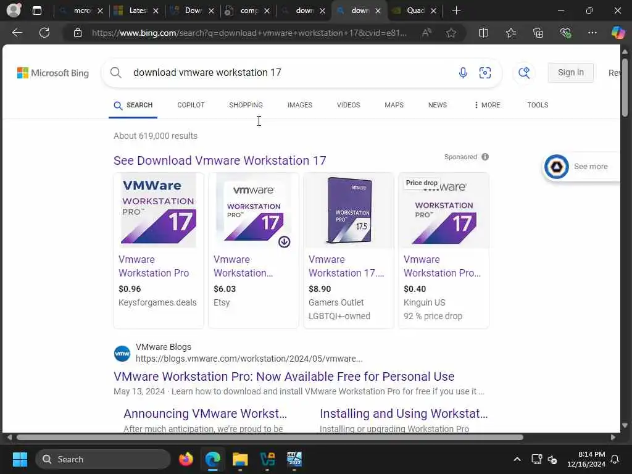Open site info lock icon
Screen dimensions: 632x474
pos(78,33)
